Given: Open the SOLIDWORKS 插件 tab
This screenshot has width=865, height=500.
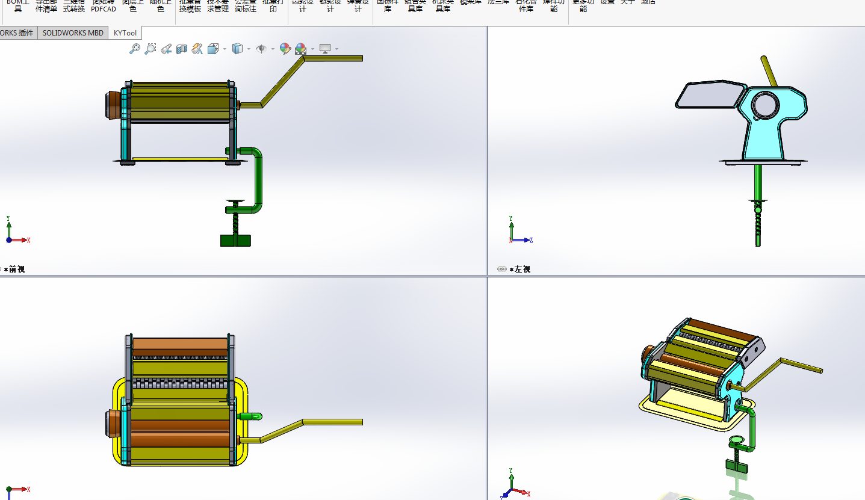Looking at the screenshot, I should point(17,33).
